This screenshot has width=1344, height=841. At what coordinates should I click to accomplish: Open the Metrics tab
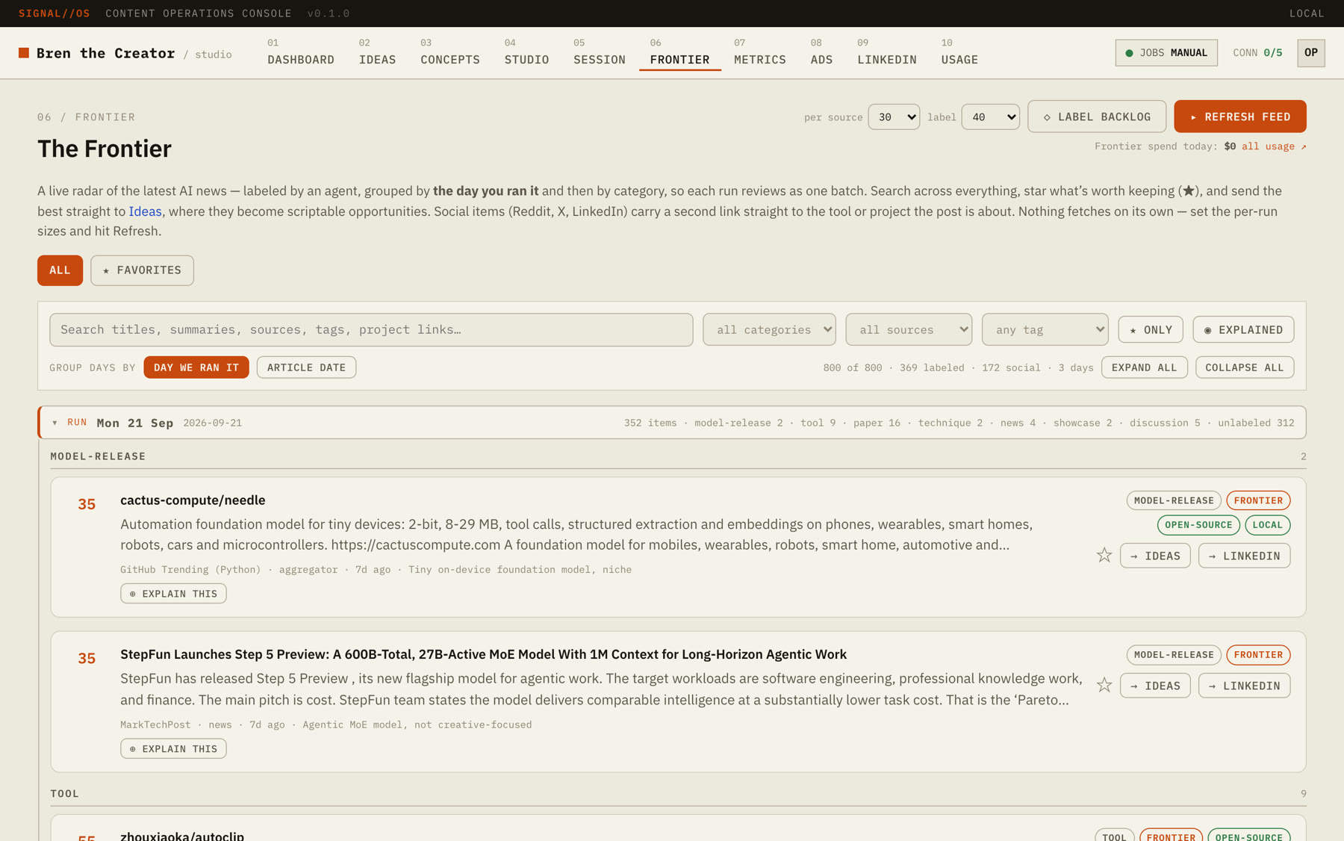click(x=759, y=53)
